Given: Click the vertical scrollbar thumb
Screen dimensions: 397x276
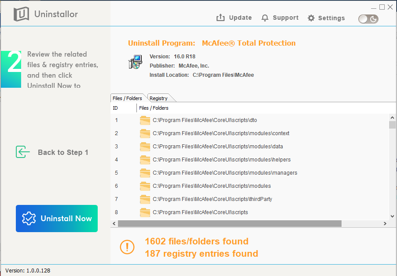Looking at the screenshot, I should coord(392,125).
